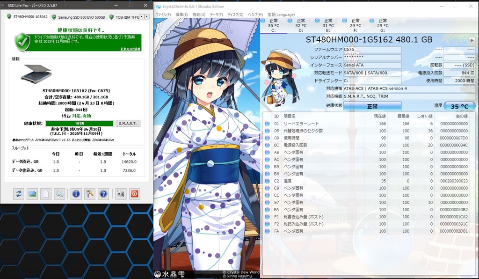
Task: Click status circle for ID B5 row
Action: coord(267,167)
